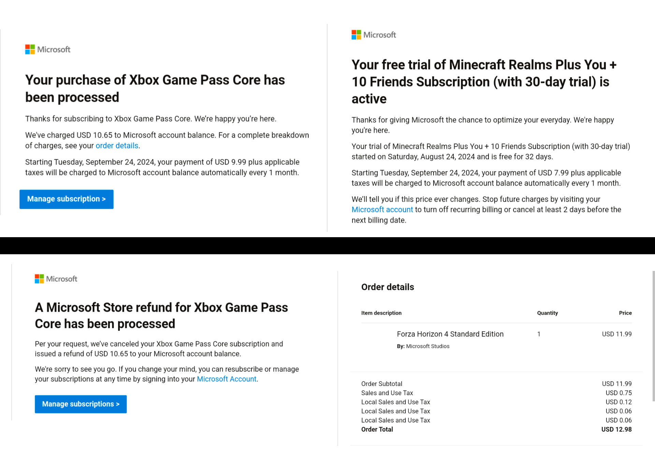
Task: Select the Forza Horizon 4 Standard Edition item
Action: coord(450,334)
